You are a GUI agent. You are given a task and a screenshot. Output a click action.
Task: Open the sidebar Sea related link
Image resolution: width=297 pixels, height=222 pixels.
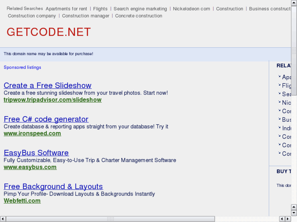pos(286,94)
